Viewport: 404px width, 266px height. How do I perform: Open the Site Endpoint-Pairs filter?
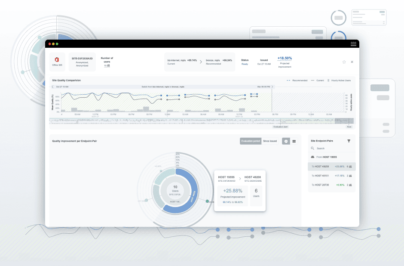tap(349, 141)
